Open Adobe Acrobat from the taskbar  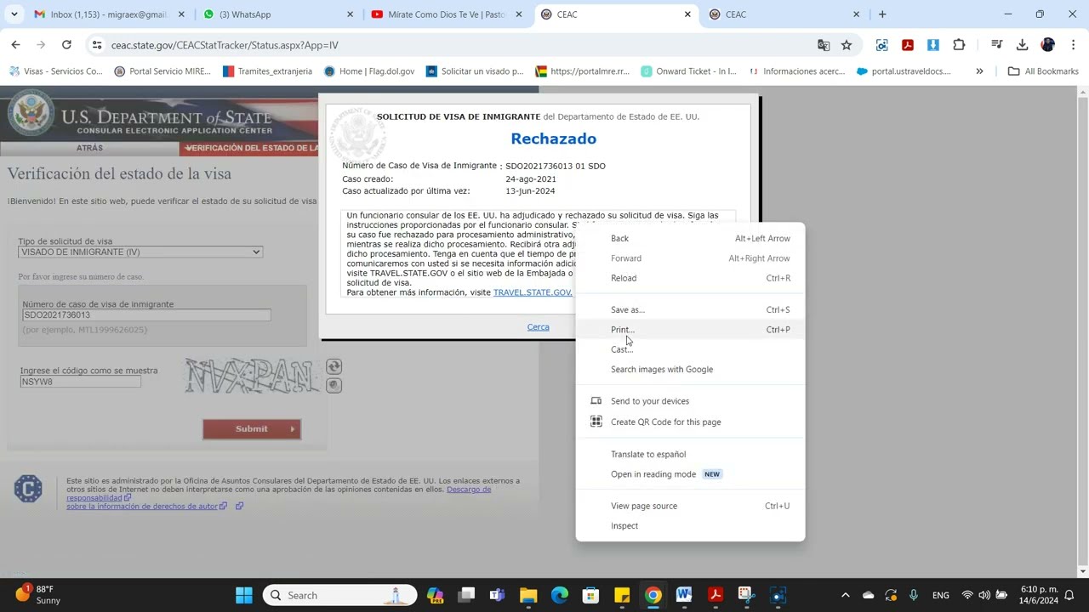[716, 595]
